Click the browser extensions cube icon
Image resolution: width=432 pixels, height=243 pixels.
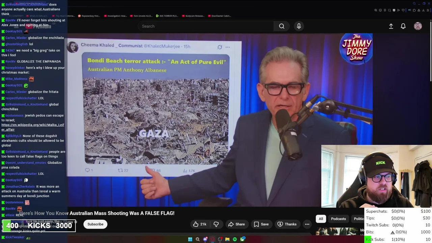pyautogui.click(x=414, y=10)
